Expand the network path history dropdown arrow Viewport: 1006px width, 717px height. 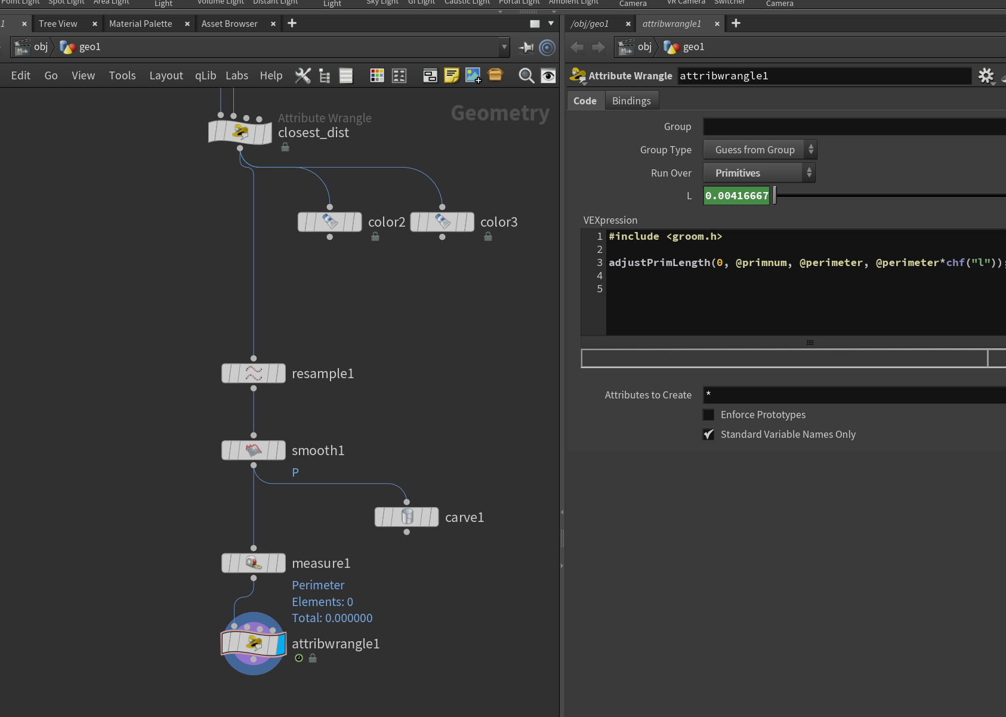[x=504, y=47]
